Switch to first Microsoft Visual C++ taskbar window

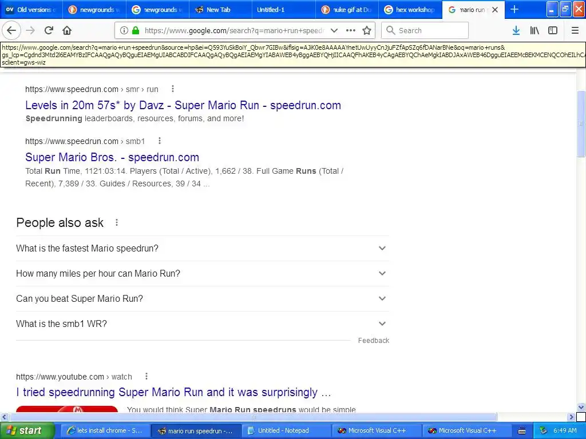377,431
